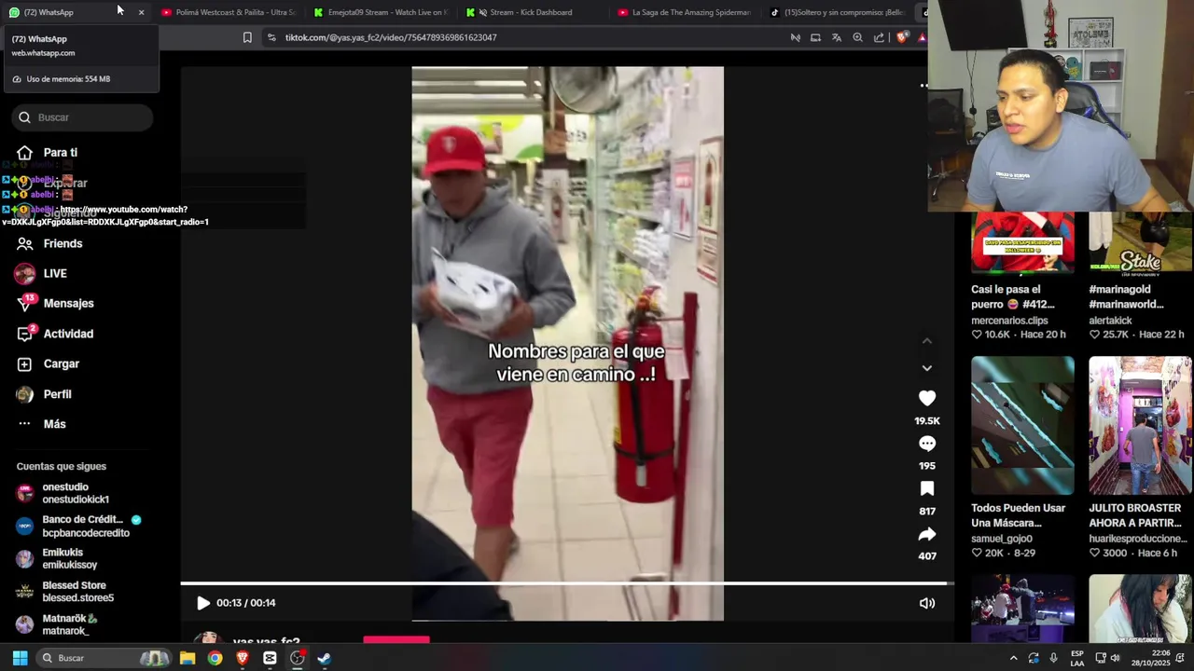Open the Windows Start menu
Viewport: 1194px width, 671px height.
point(20,658)
